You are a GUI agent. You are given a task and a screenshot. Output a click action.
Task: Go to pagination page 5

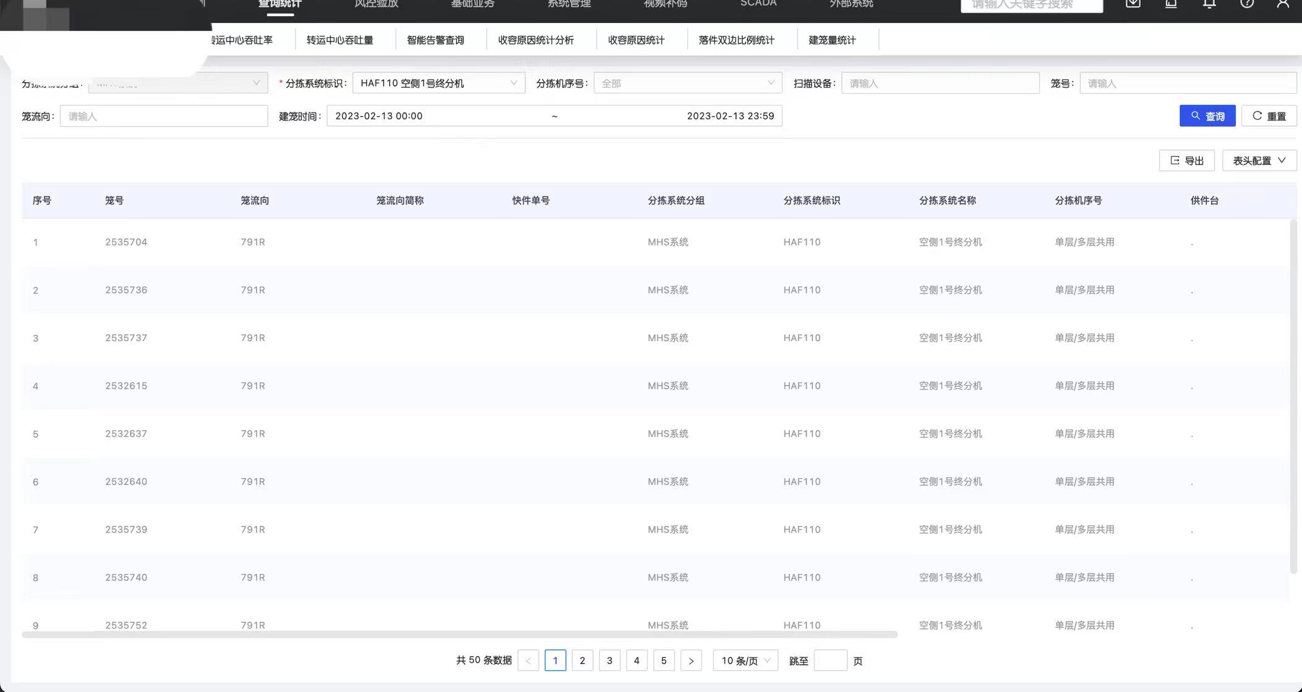pyautogui.click(x=664, y=660)
